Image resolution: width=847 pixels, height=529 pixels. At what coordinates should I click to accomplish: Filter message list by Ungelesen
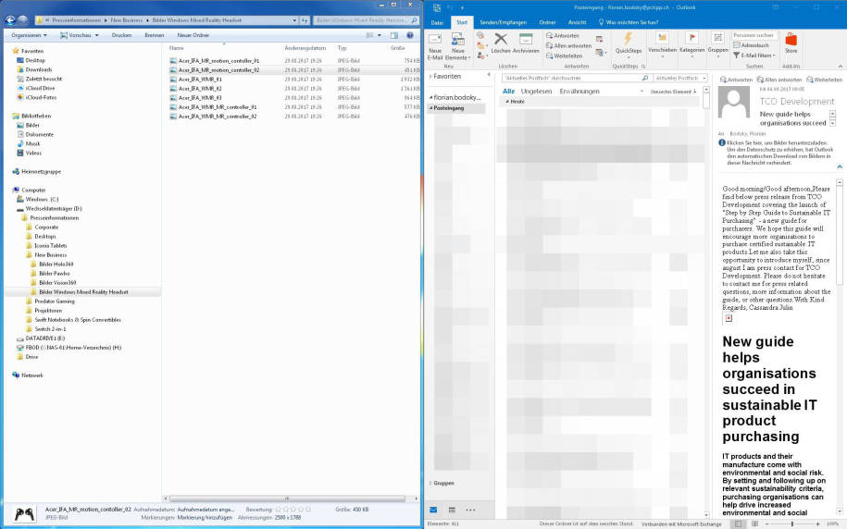[536, 92]
